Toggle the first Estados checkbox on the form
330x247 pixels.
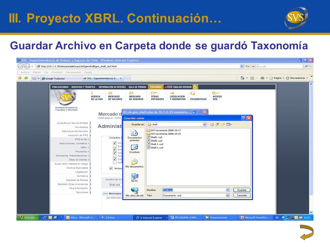(115, 143)
